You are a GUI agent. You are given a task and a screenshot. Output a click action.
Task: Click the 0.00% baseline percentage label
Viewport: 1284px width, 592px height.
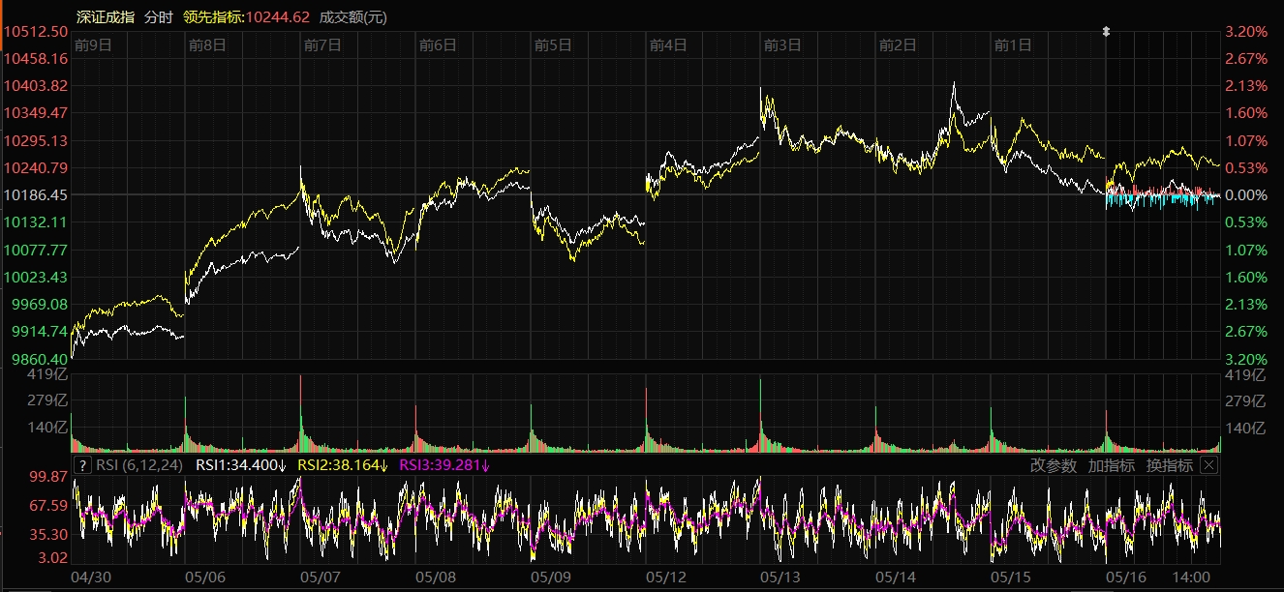1246,194
